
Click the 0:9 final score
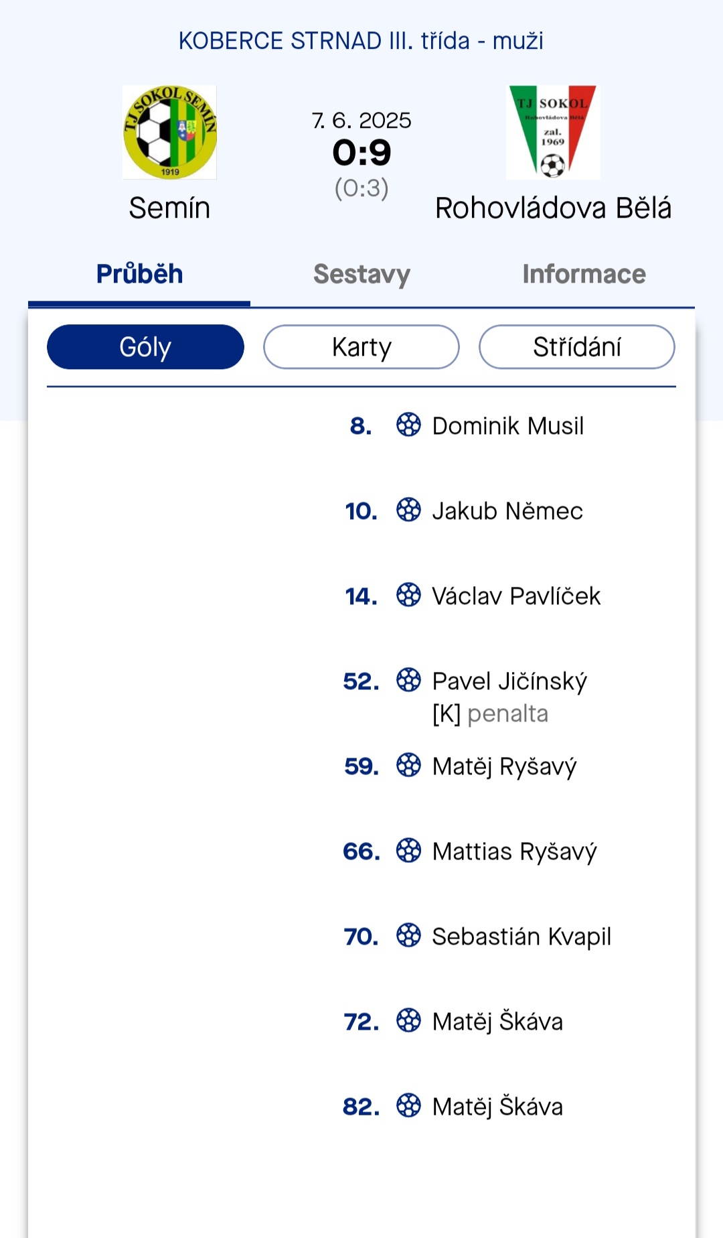[x=361, y=153]
